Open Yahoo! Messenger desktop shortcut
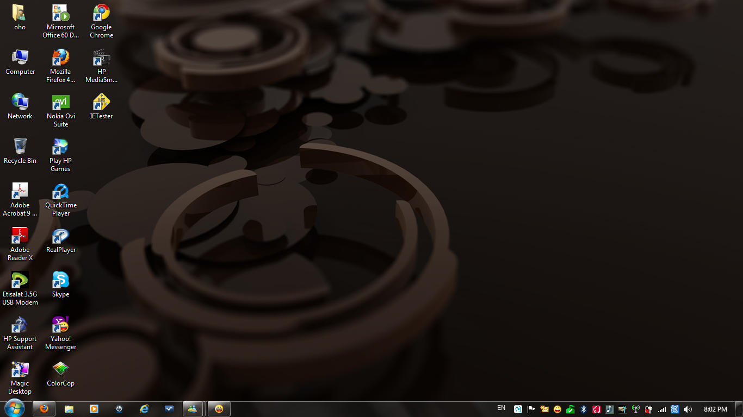Screen dimensions: 743x417 [x=60, y=325]
